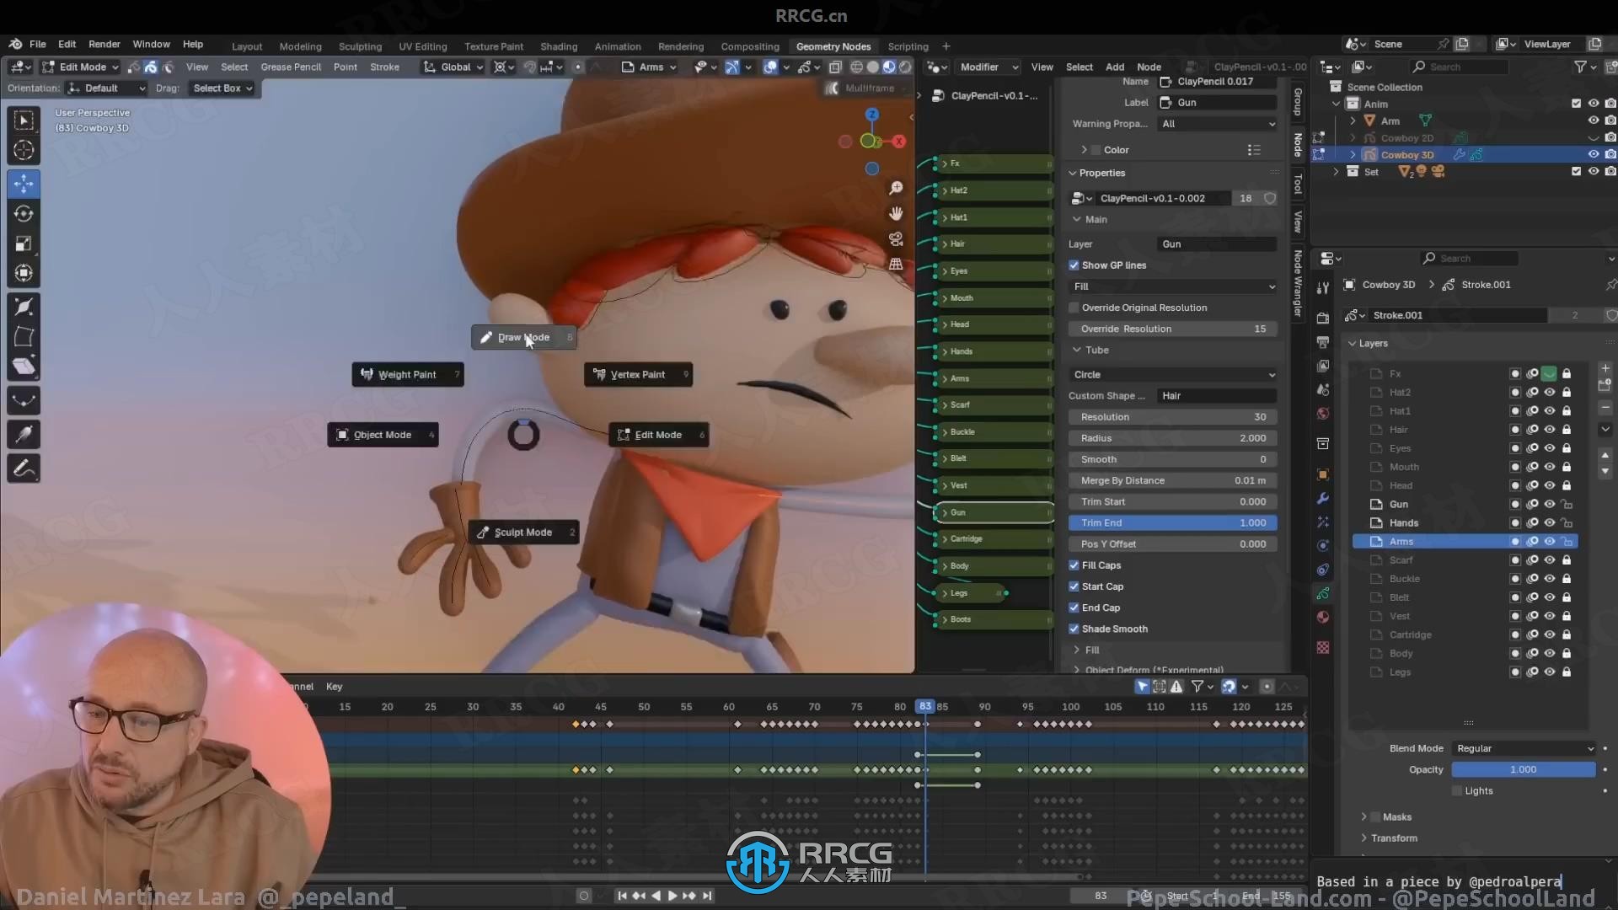Select the Annotate tool at toolbar bottom

[x=24, y=468]
